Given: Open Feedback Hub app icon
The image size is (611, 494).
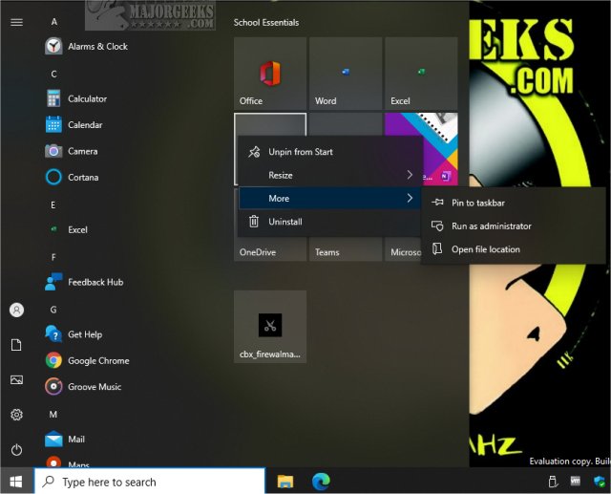Looking at the screenshot, I should [x=53, y=282].
